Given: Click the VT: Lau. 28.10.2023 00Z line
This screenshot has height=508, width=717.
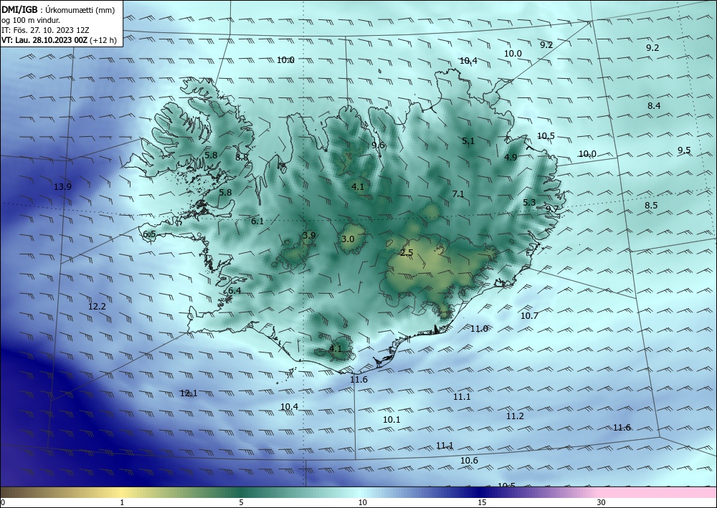Looking at the screenshot, I should click(x=59, y=40).
